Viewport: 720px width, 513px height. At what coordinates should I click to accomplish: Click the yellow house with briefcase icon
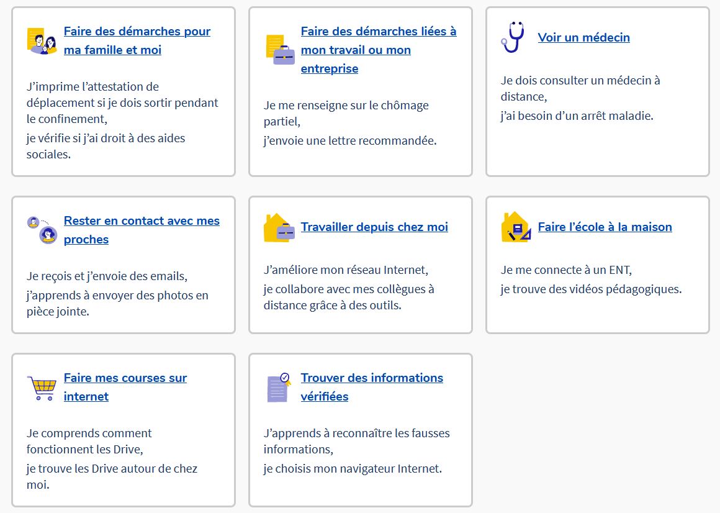click(279, 227)
